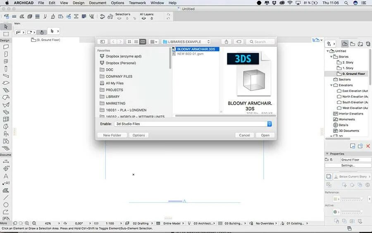The height and width of the screenshot is (233, 372).
Task: Open the Document menu
Action: (x=98, y=3)
